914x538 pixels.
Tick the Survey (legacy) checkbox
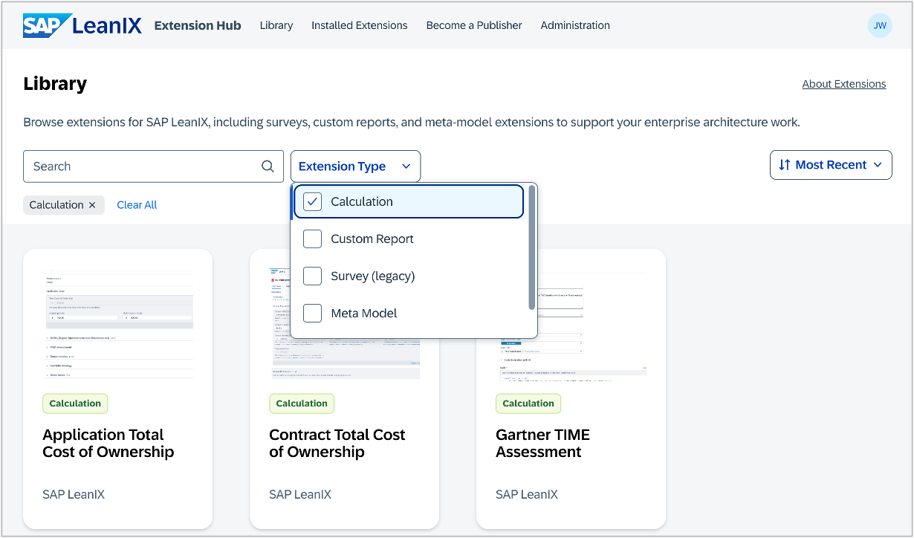pyautogui.click(x=313, y=276)
